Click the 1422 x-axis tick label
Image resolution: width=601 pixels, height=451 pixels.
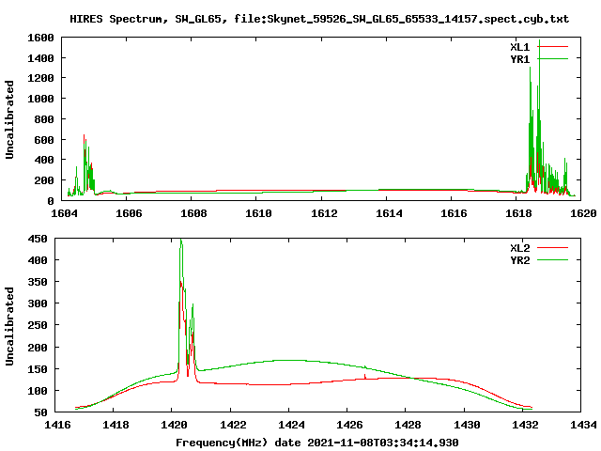click(233, 425)
